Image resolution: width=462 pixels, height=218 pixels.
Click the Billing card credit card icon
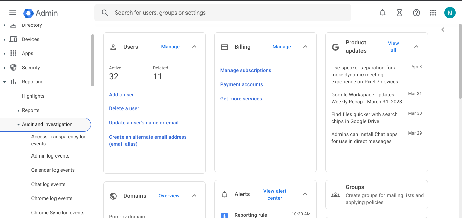pos(224,47)
